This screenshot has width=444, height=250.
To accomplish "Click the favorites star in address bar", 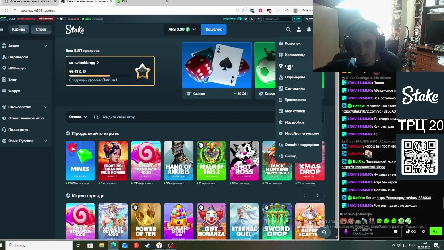I will 244,10.
